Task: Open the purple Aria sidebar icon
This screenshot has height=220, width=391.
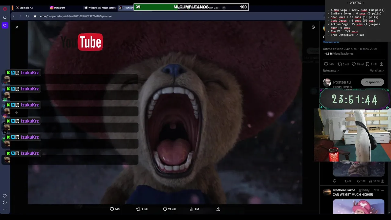Action: (5, 25)
